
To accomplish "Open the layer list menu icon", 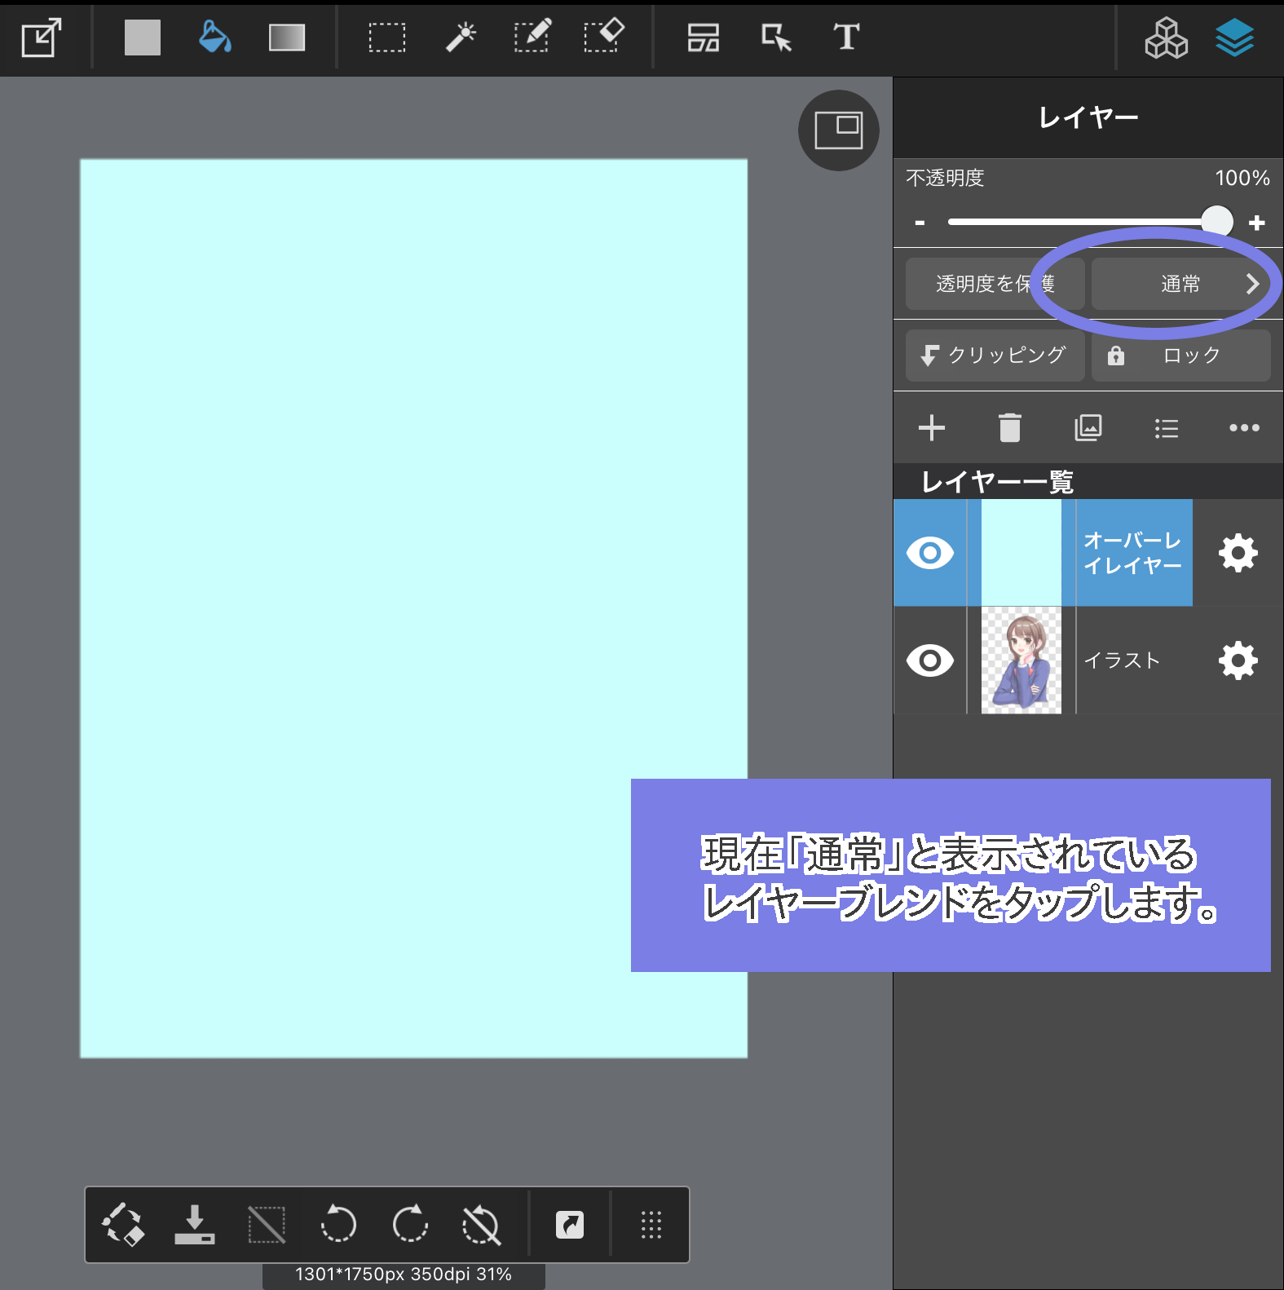I will click(1166, 428).
